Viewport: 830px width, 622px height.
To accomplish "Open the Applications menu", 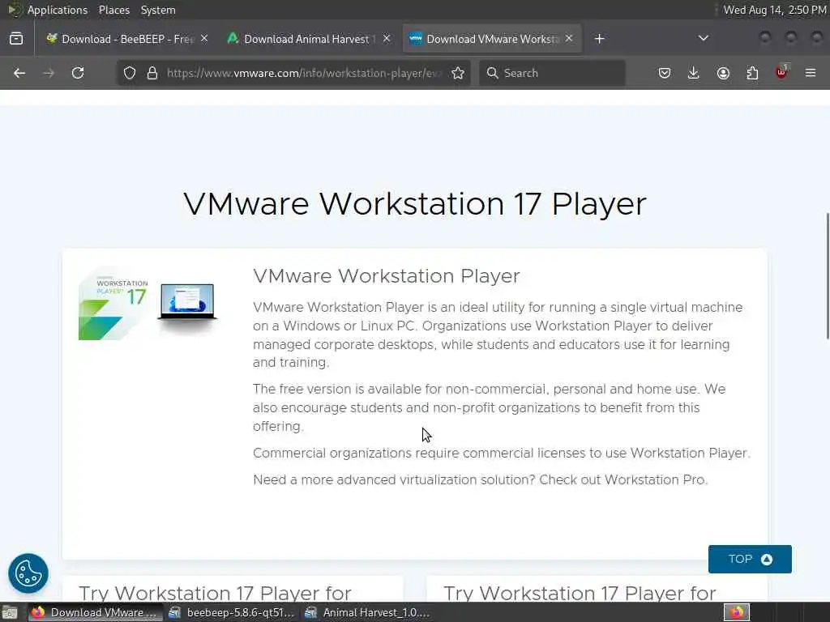I will 58,10.
